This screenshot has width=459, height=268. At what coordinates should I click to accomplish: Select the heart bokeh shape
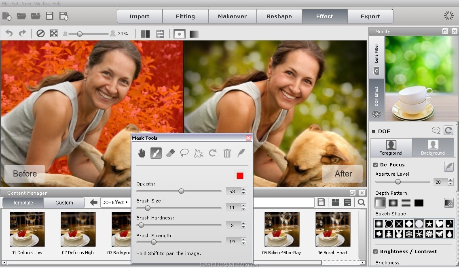pos(439,223)
